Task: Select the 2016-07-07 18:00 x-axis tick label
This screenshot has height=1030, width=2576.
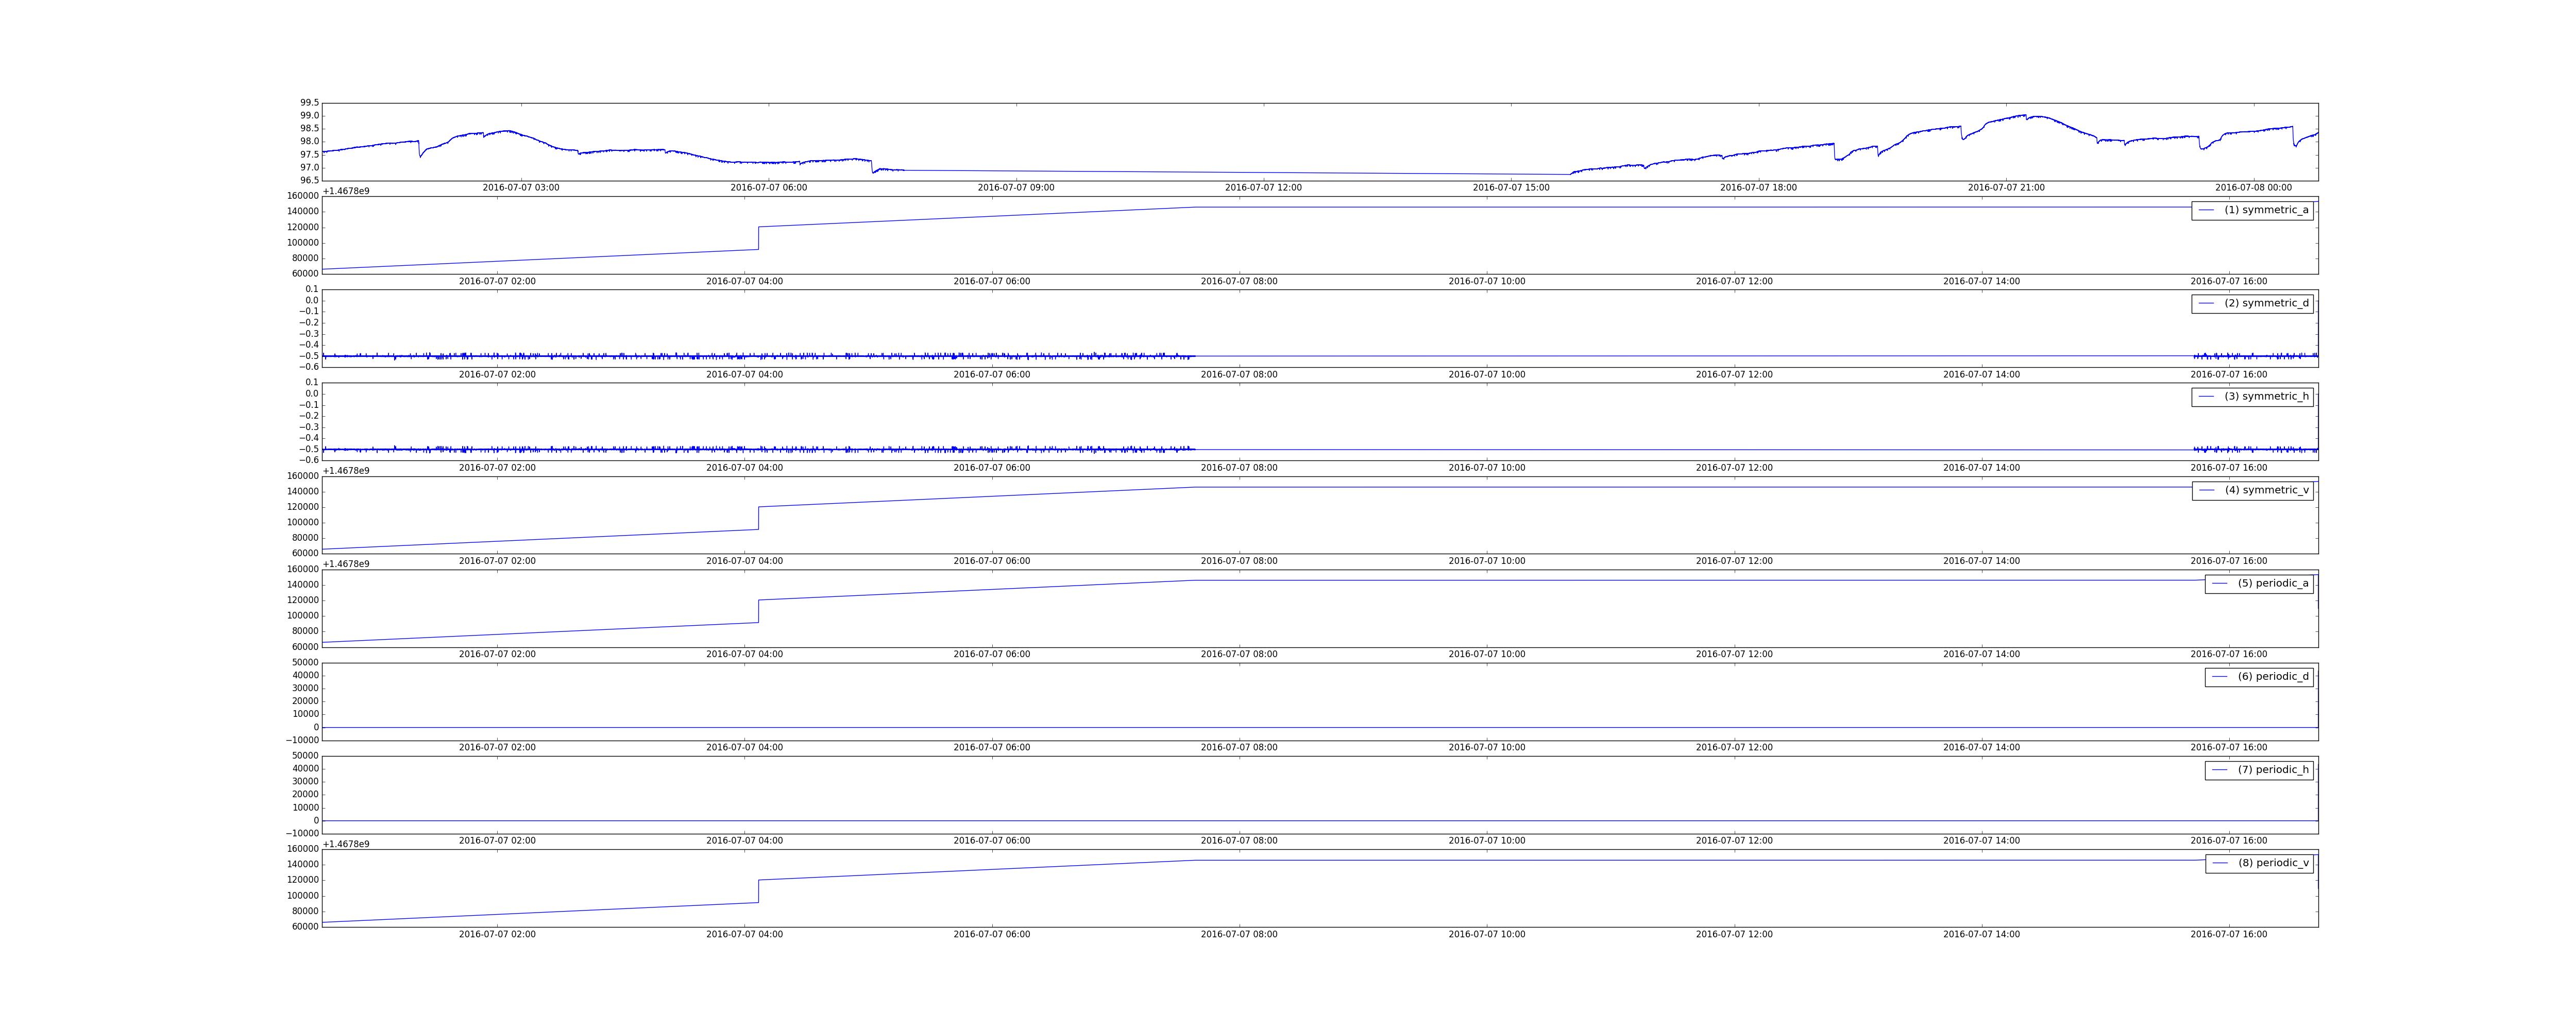Action: tap(1758, 188)
